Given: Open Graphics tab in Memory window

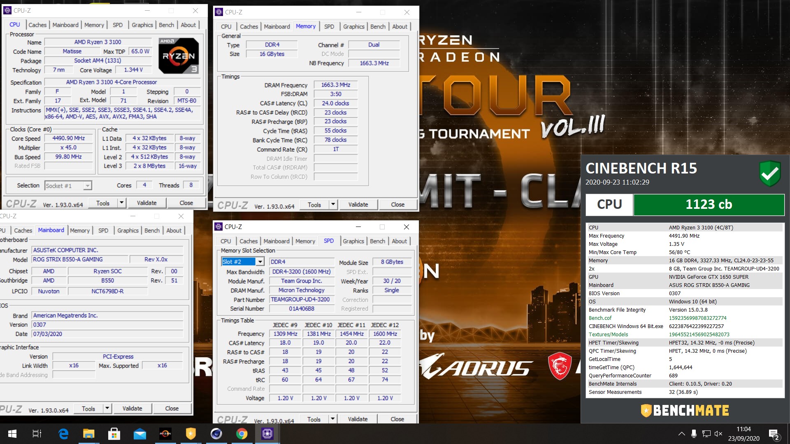Looking at the screenshot, I should click(x=354, y=26).
